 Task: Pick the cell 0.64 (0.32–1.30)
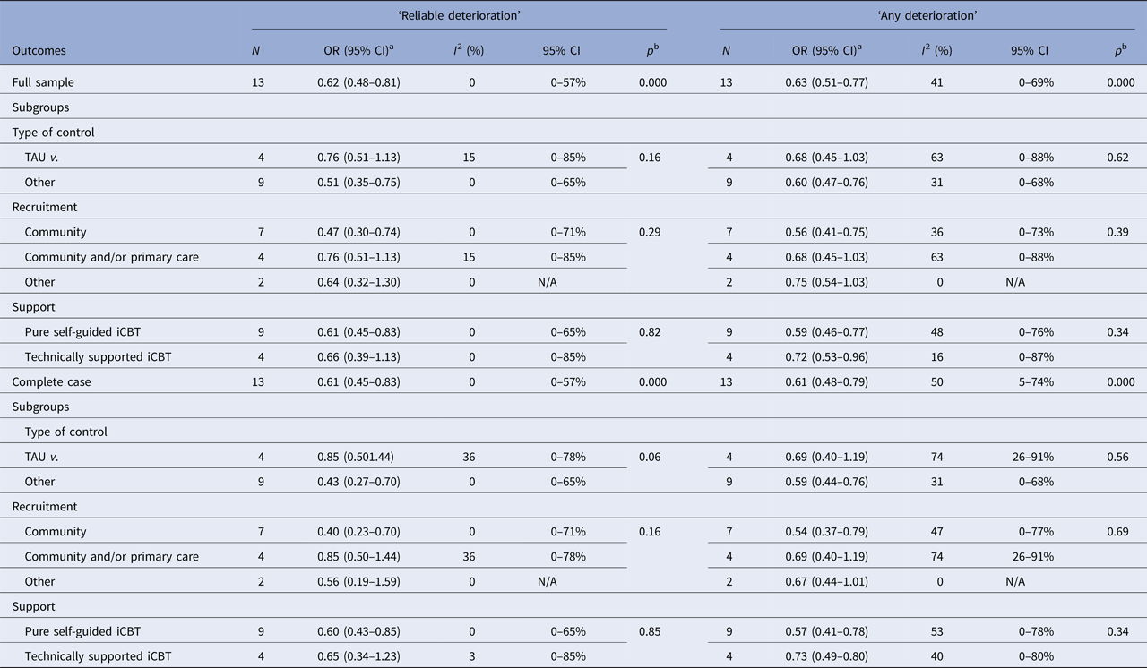pos(358,282)
